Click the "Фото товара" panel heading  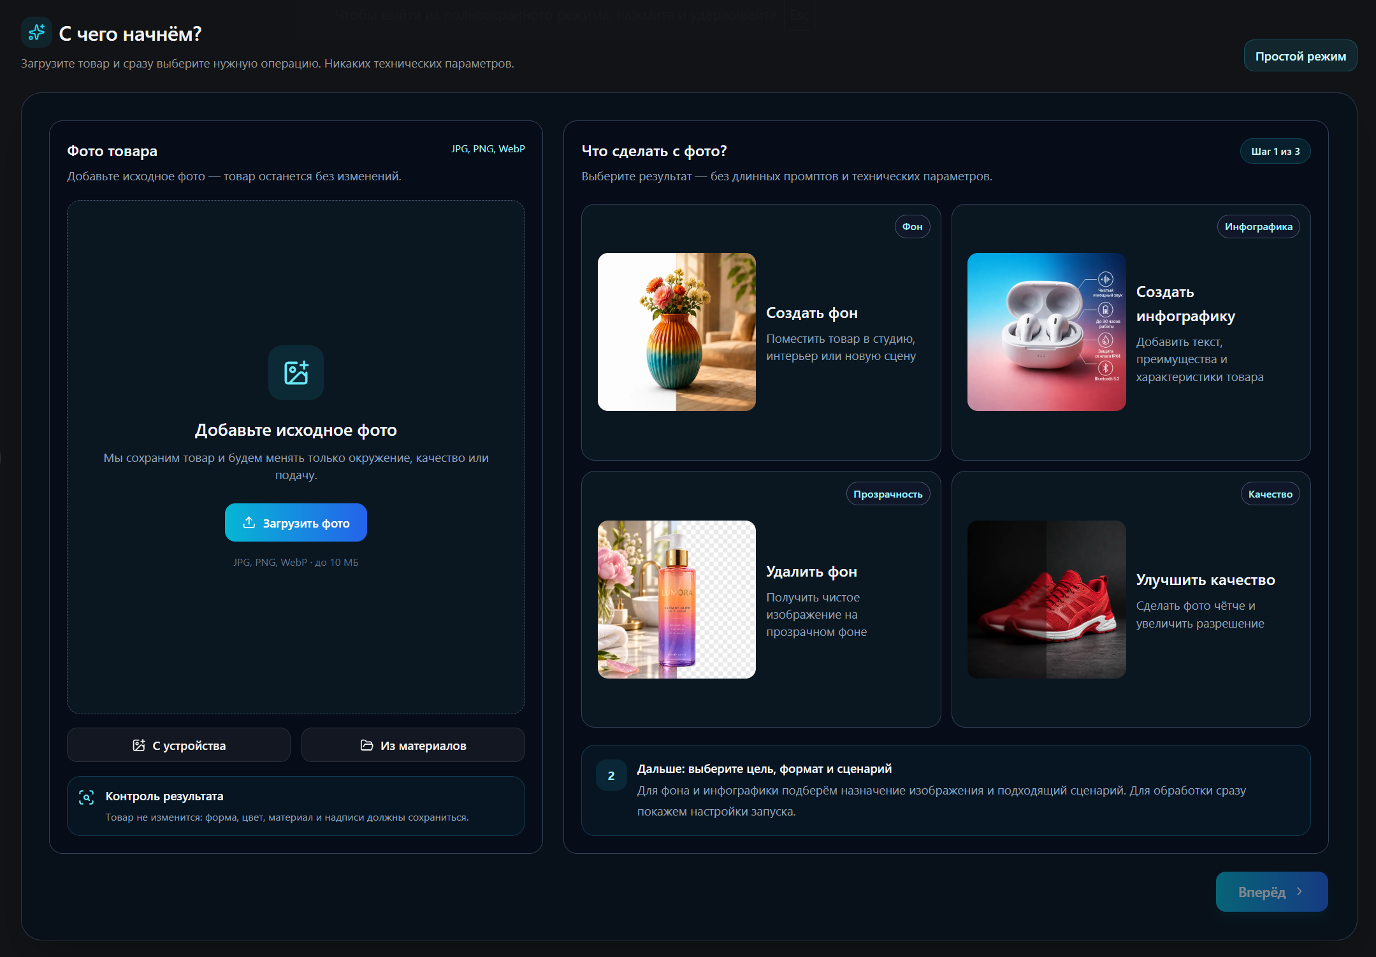click(x=112, y=151)
